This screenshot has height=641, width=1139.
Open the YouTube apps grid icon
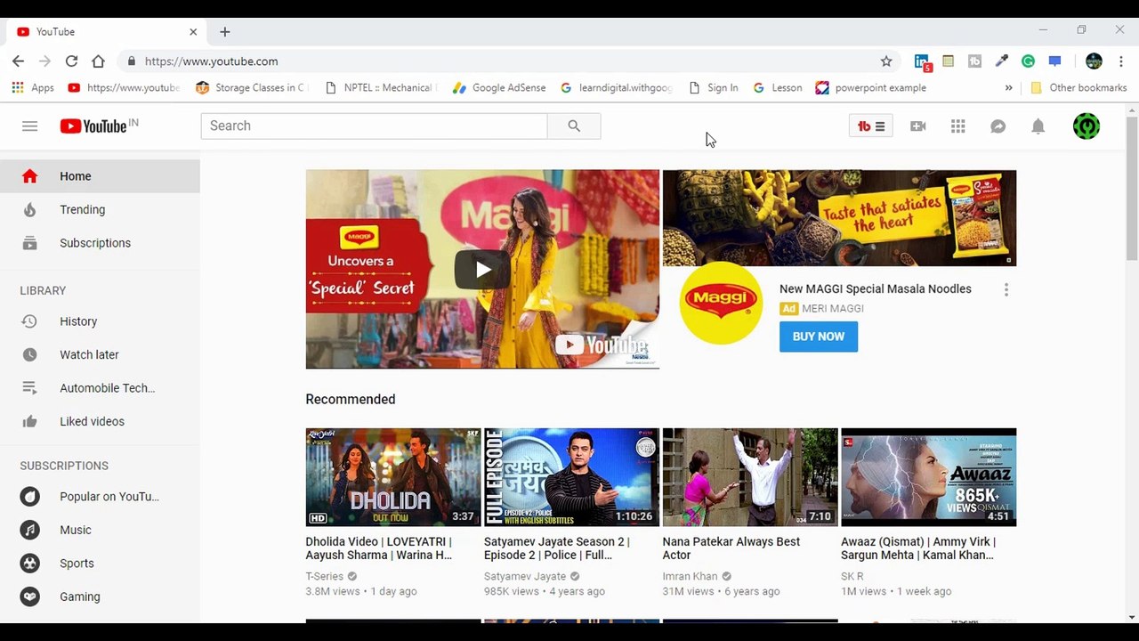point(958,126)
